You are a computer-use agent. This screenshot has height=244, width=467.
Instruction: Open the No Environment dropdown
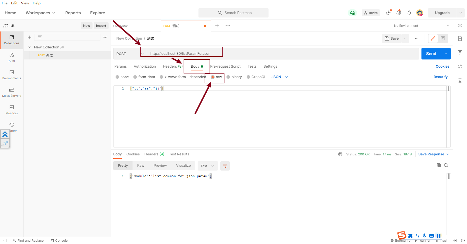coord(421,26)
